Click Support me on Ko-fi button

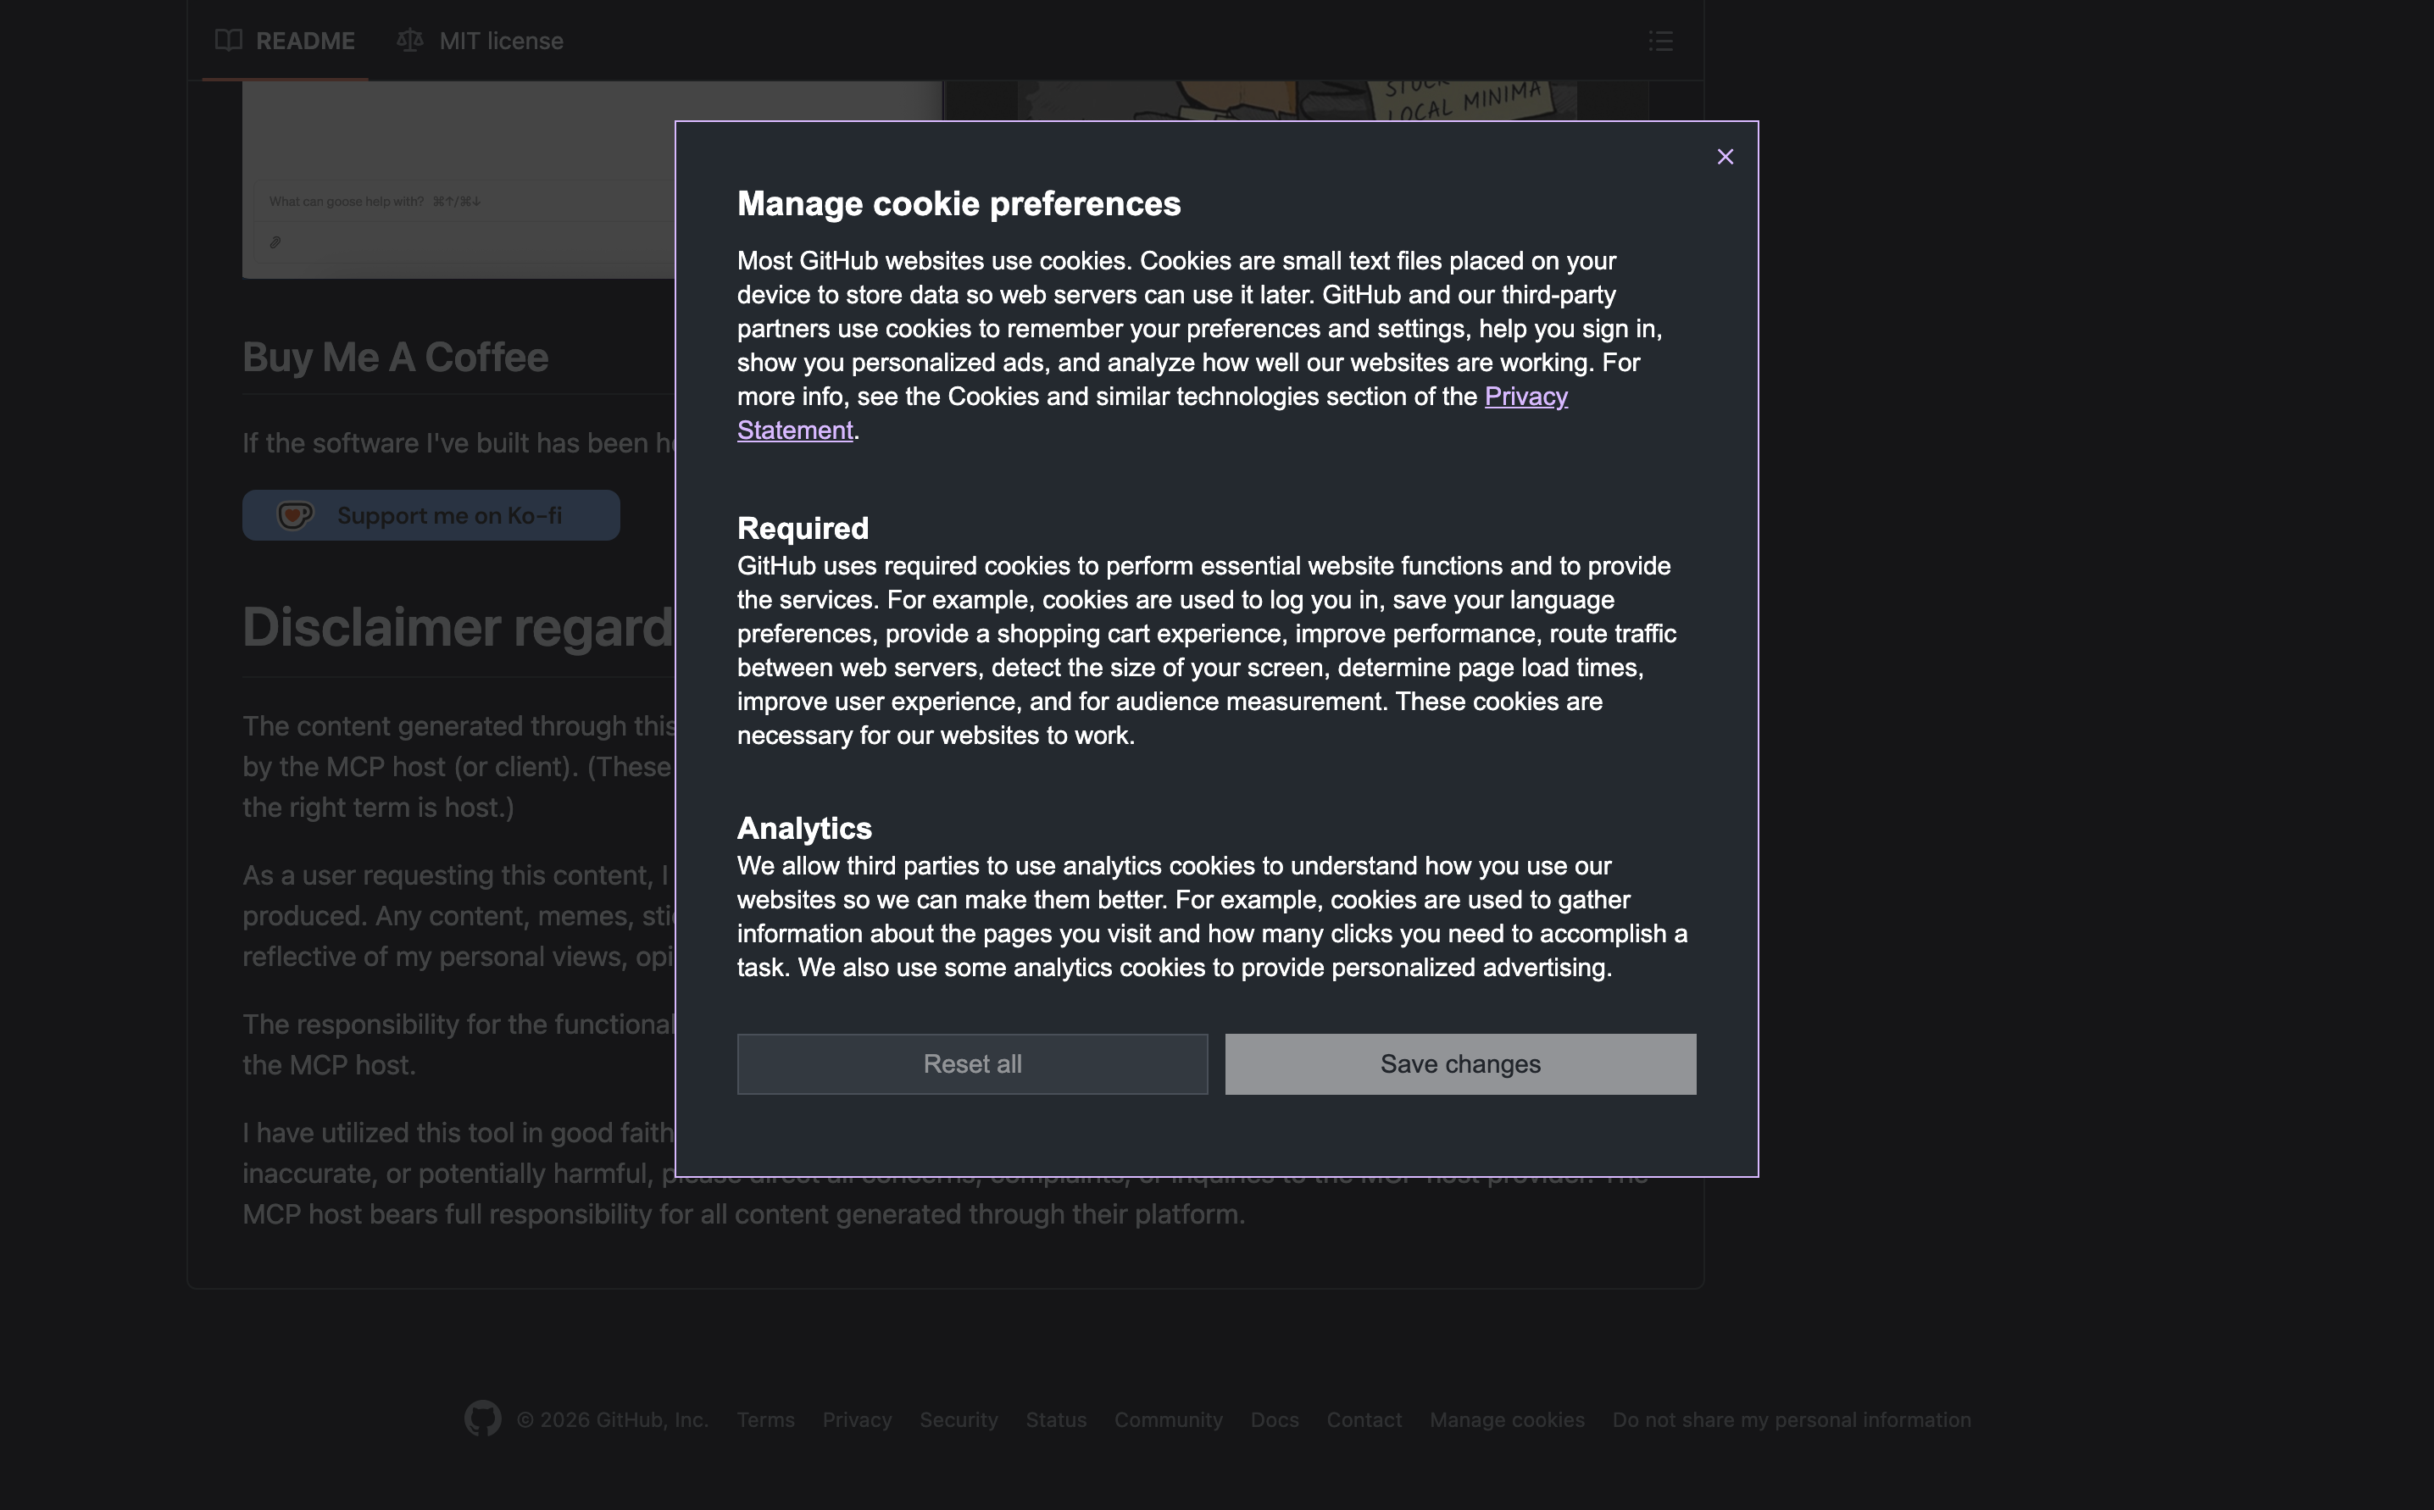click(448, 515)
